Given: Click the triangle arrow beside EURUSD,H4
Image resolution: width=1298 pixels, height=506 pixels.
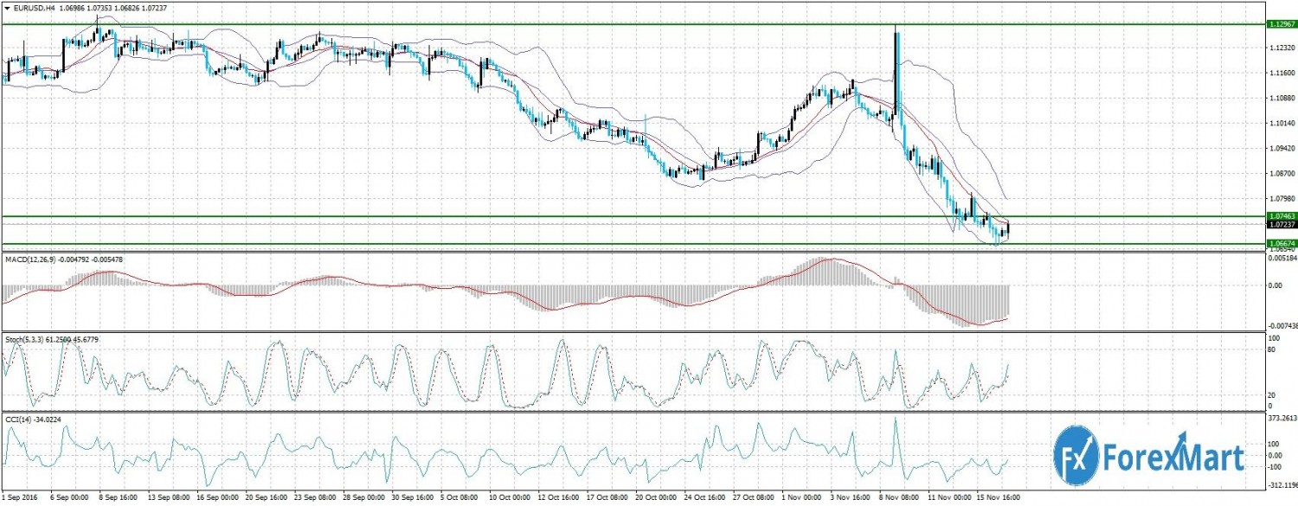Looking at the screenshot, I should pos(8,9).
